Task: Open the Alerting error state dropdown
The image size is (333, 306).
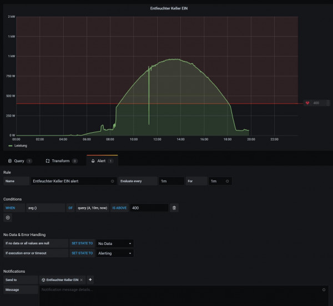Action: 115,253
